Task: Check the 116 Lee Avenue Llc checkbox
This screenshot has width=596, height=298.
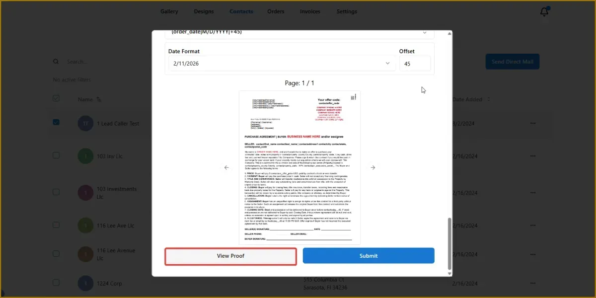Action: [x=56, y=254]
